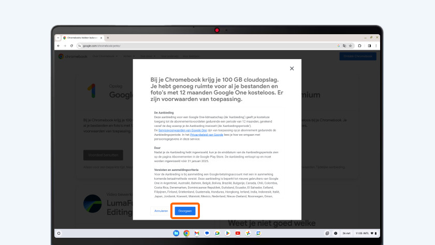Open the Chrome three-dot menu
Viewport: 435px width, 245px height.
(x=376, y=46)
